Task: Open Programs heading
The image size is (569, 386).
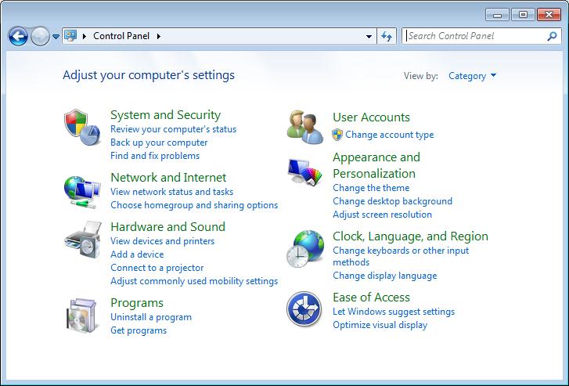Action: tap(137, 303)
